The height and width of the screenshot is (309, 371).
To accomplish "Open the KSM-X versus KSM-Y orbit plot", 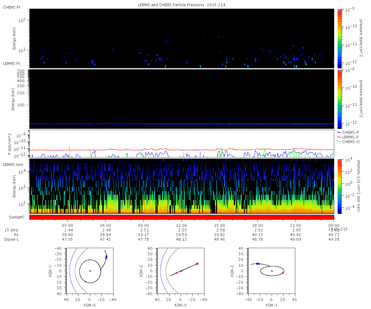I will [90, 271].
